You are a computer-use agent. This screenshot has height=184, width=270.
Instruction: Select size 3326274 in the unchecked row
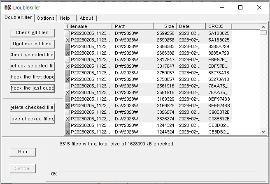coord(165,112)
